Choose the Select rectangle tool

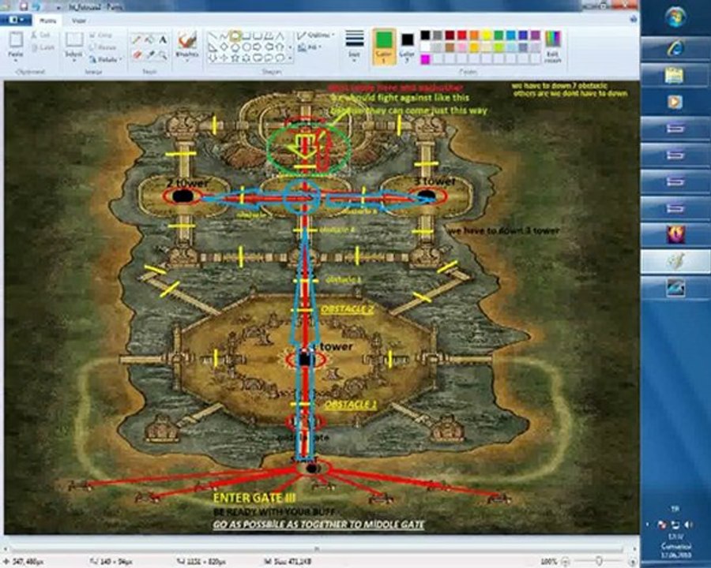tap(74, 39)
